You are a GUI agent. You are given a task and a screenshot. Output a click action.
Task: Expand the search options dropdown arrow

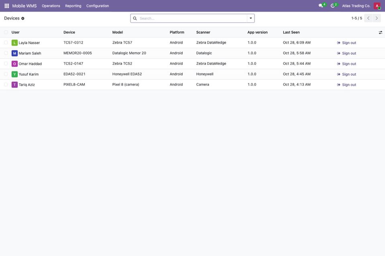[x=251, y=18]
